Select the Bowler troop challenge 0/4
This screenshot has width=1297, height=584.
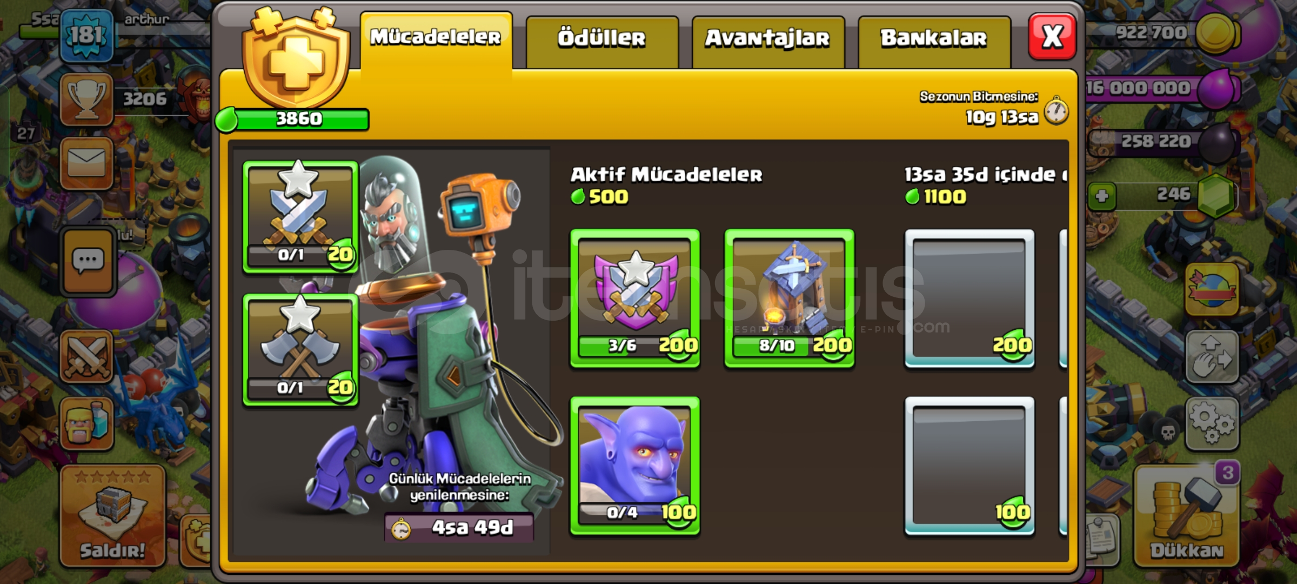[635, 466]
